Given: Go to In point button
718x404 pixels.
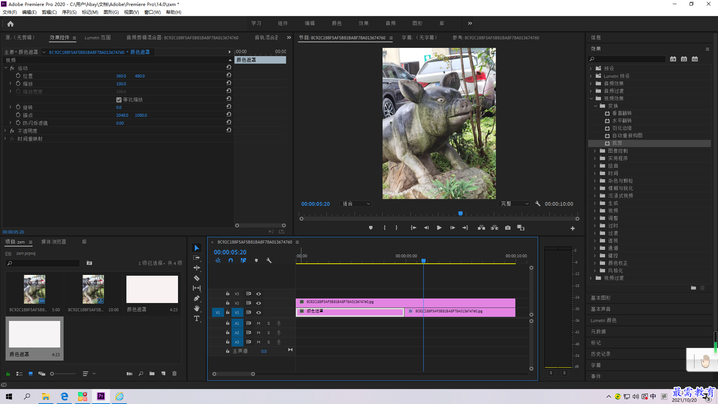Looking at the screenshot, I should point(413,228).
